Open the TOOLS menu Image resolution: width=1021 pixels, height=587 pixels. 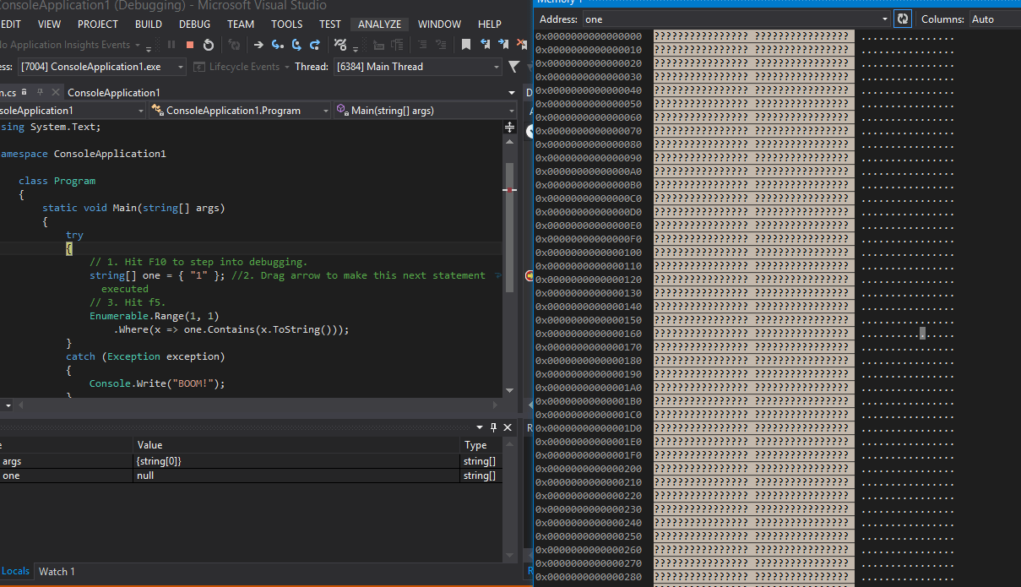[287, 24]
